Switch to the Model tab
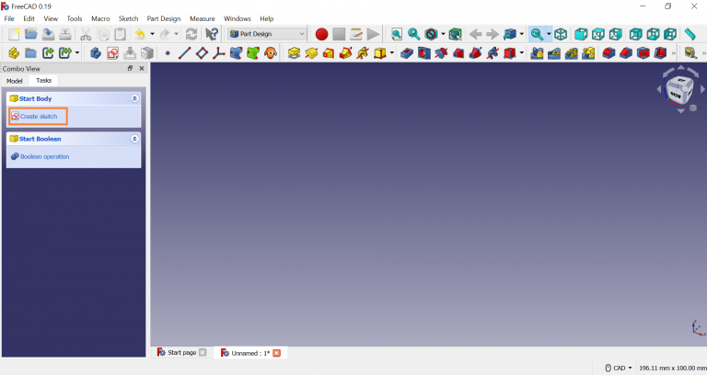The height and width of the screenshot is (375, 707). coord(14,81)
